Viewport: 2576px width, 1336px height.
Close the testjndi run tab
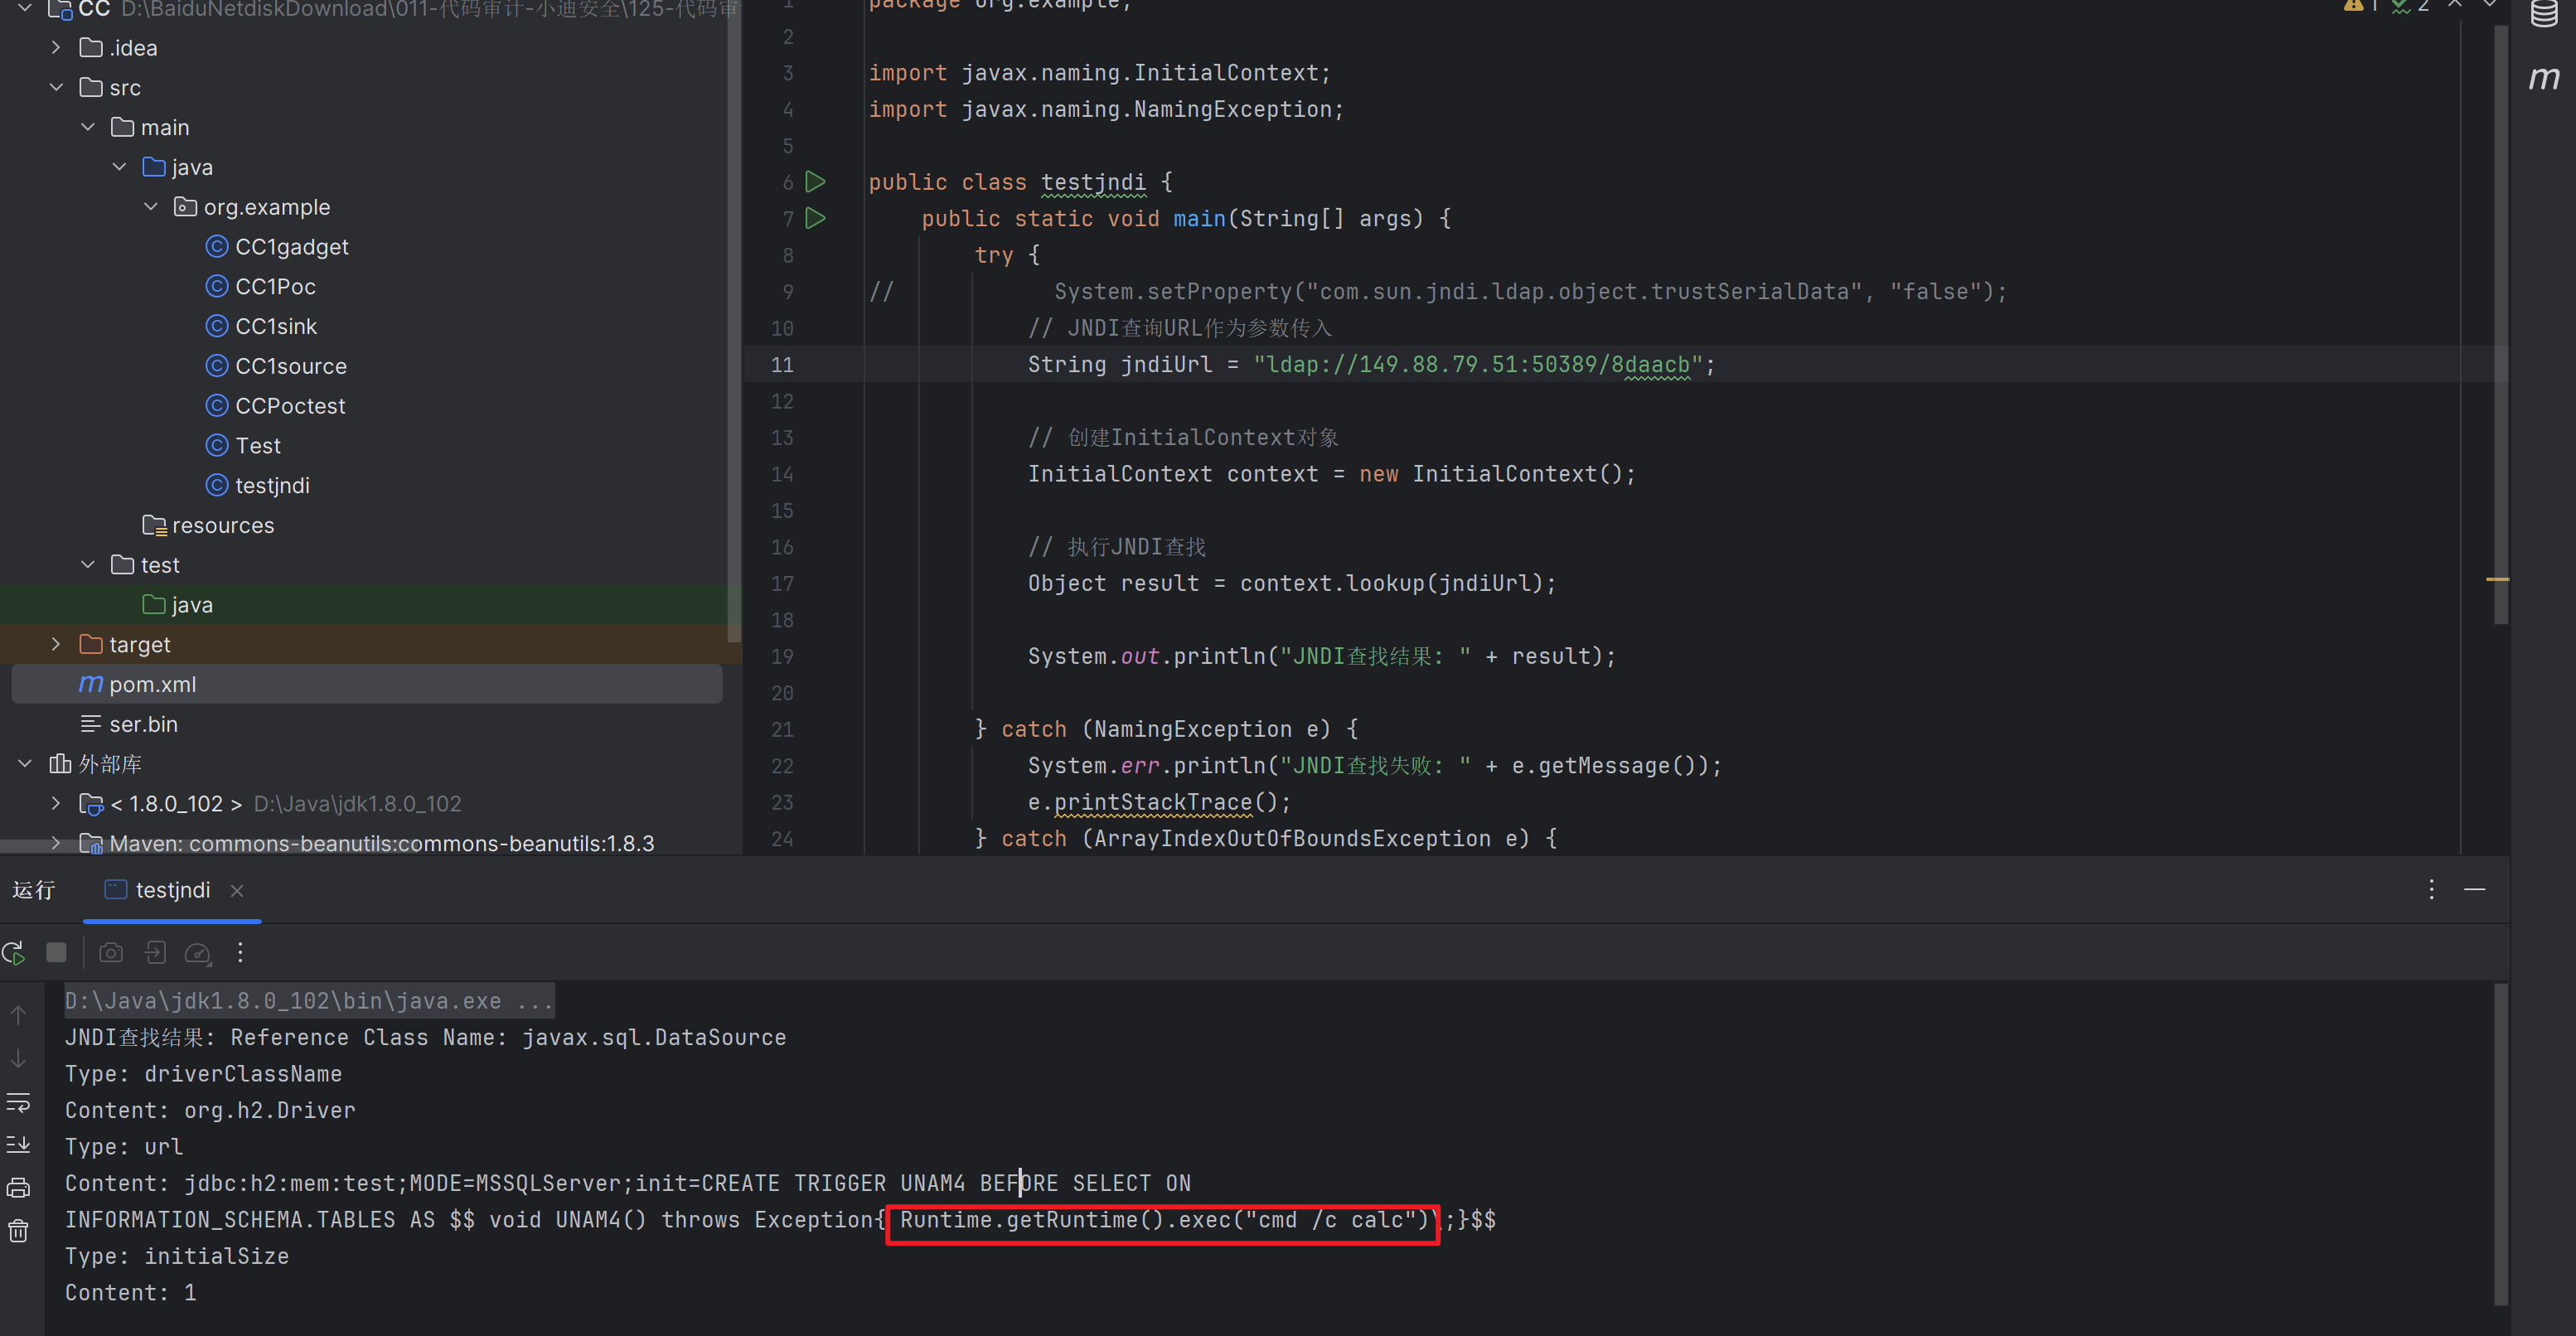pos(237,890)
